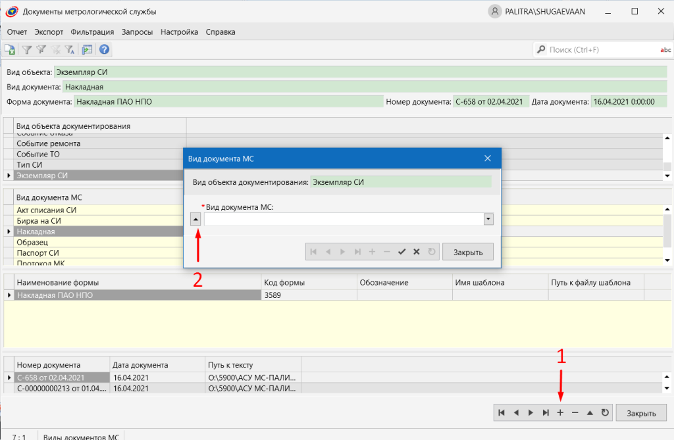Sort by Код формы column header

(x=309, y=282)
